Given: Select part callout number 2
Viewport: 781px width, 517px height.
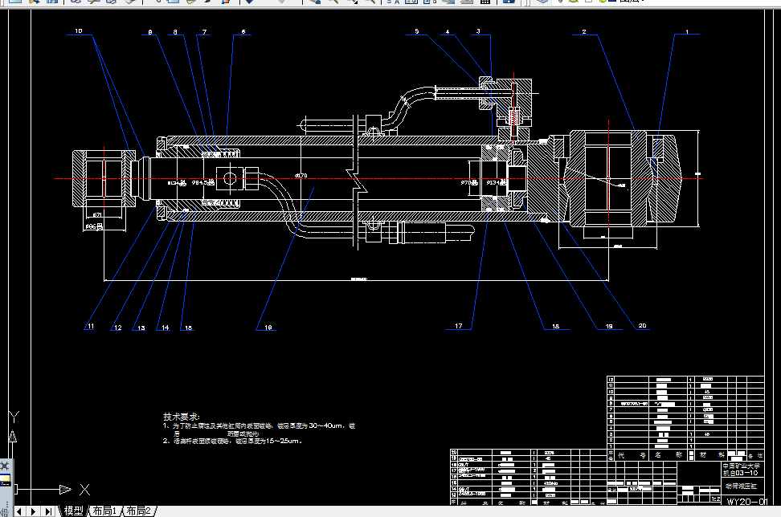Looking at the screenshot, I should 584,32.
